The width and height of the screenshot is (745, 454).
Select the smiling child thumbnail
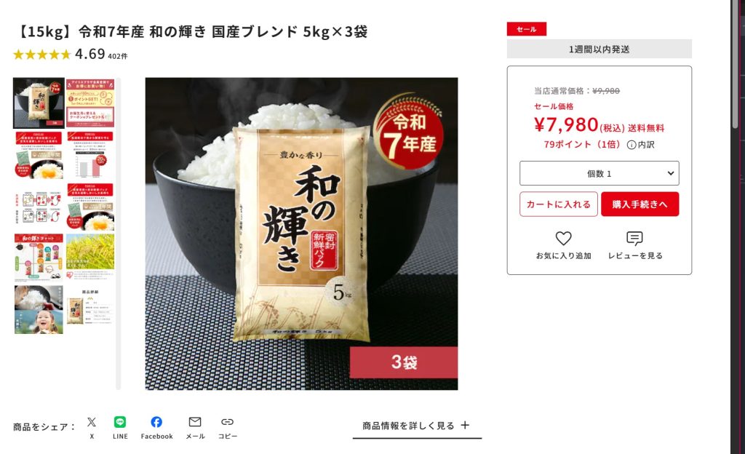(39, 309)
